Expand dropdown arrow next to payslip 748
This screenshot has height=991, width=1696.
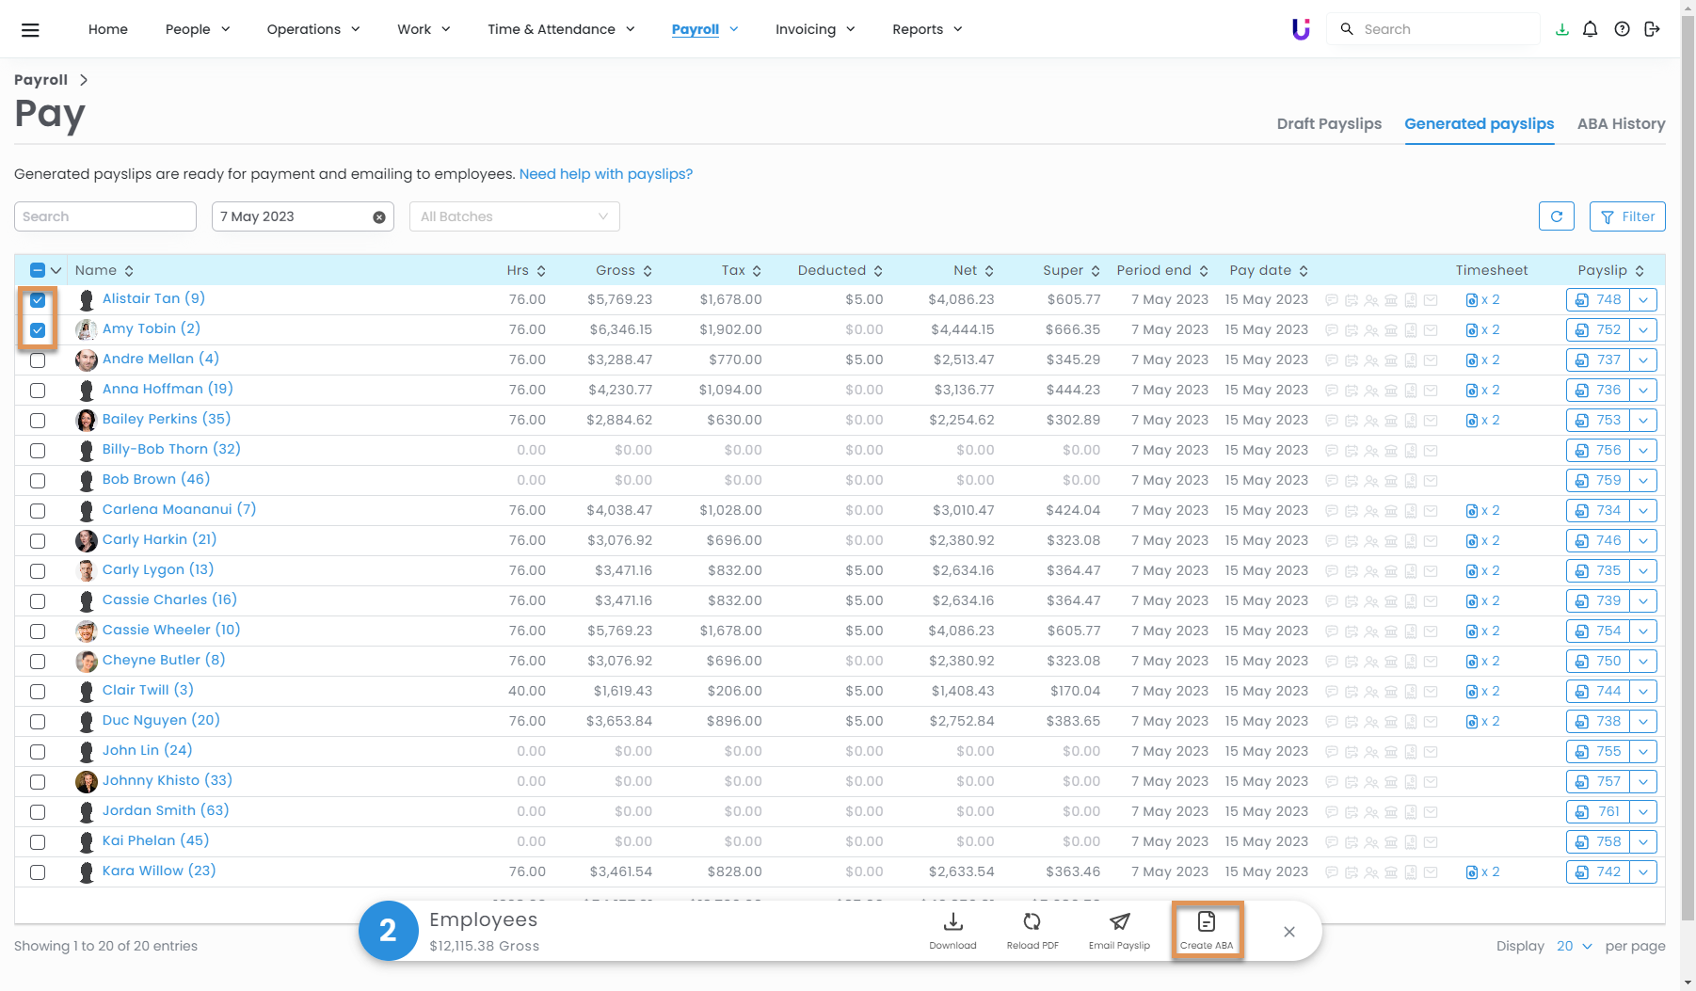click(x=1643, y=300)
